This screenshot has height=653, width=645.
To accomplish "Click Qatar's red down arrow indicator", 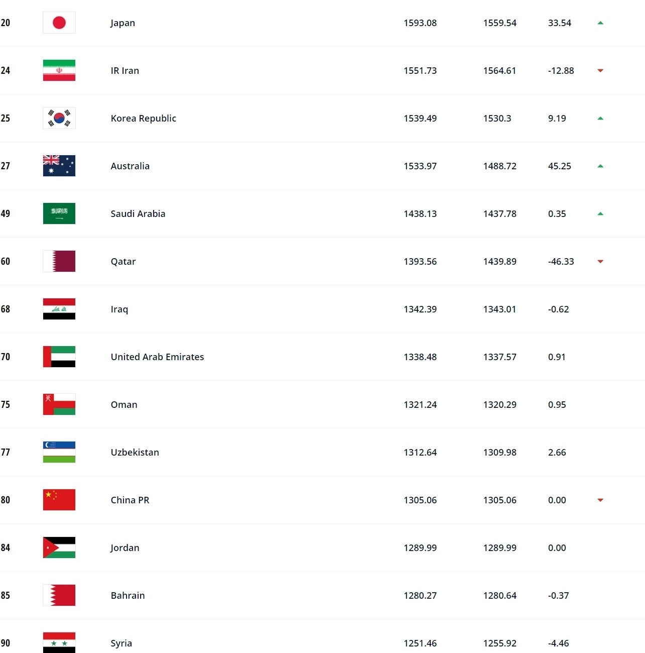I will click(x=600, y=261).
